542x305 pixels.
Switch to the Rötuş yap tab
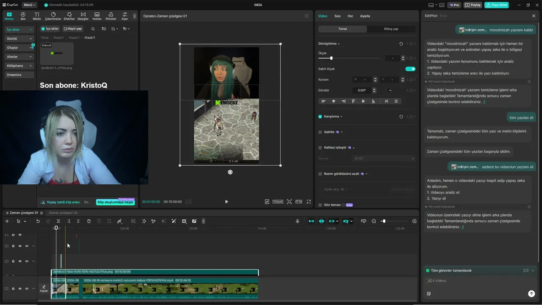tap(391, 29)
